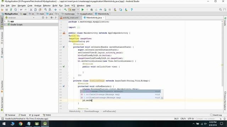Open the Event Log
This screenshot has width=227, height=127.
point(216,115)
